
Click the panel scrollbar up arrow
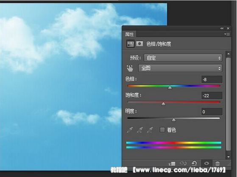(229, 54)
